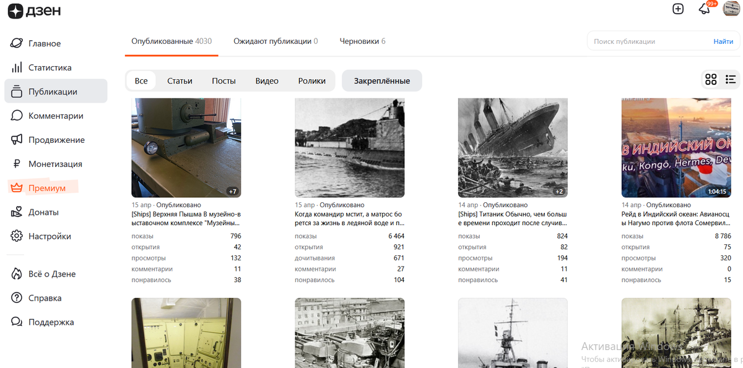Filter publications by Посты

(224, 81)
